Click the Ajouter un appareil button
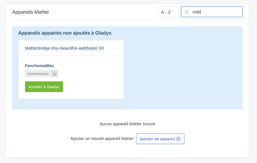257x163 pixels. pyautogui.click(x=160, y=139)
